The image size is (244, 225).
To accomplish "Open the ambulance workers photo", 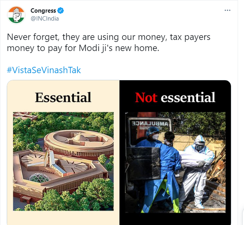I will click(x=175, y=162).
